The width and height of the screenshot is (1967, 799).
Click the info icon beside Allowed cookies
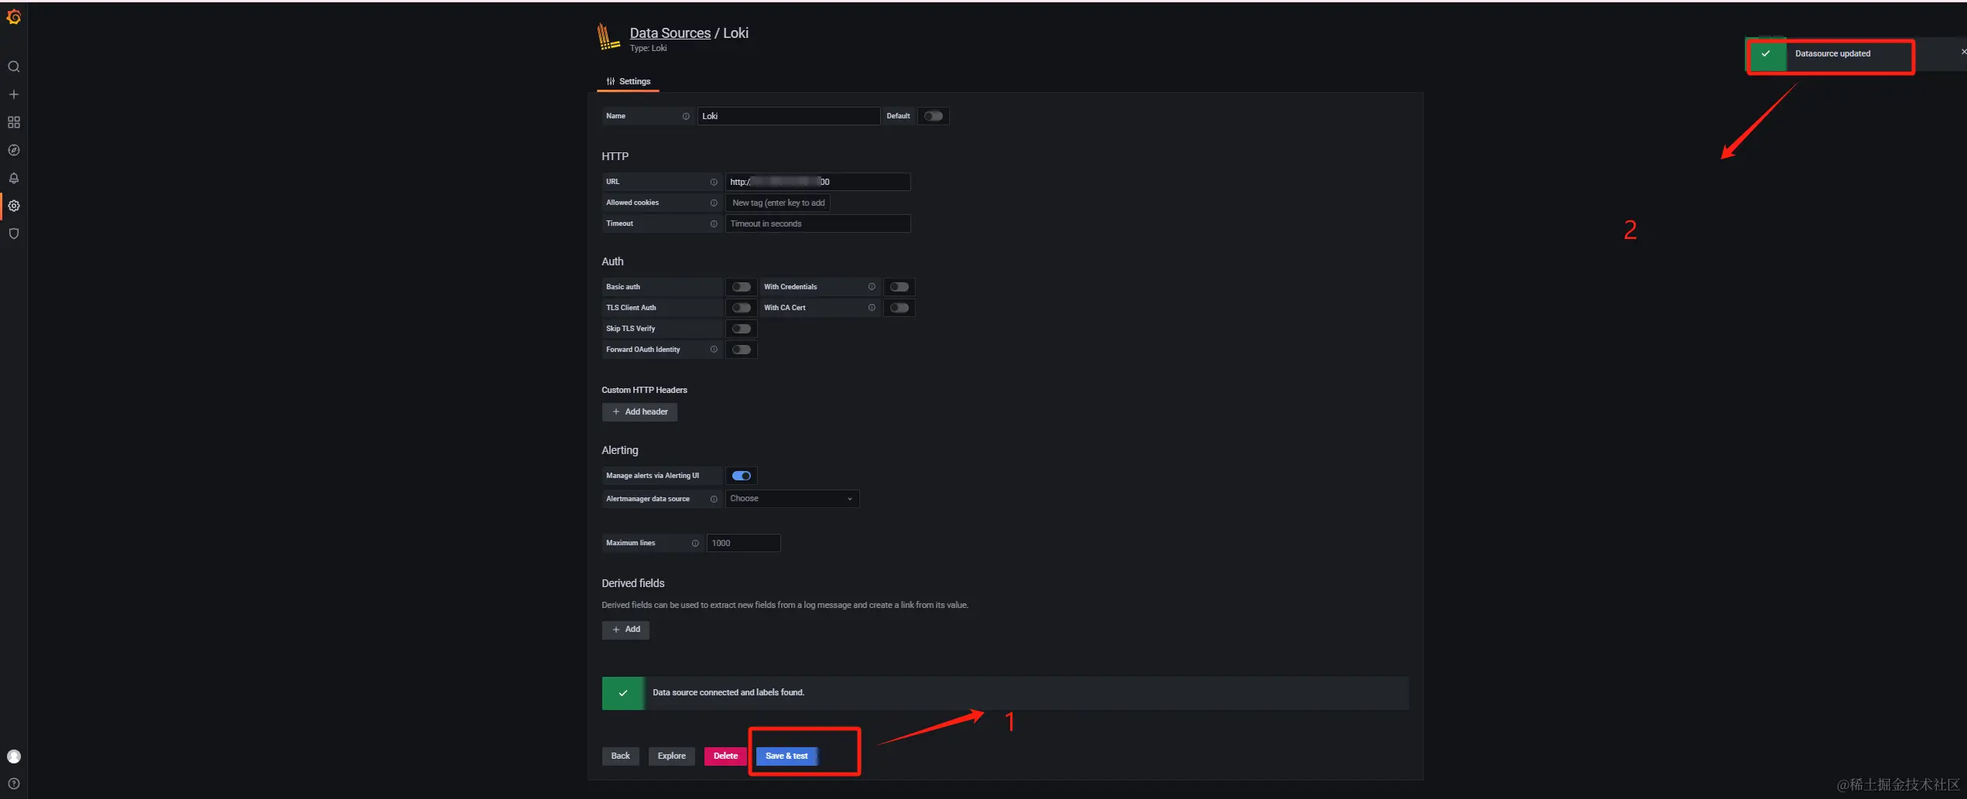(x=714, y=203)
